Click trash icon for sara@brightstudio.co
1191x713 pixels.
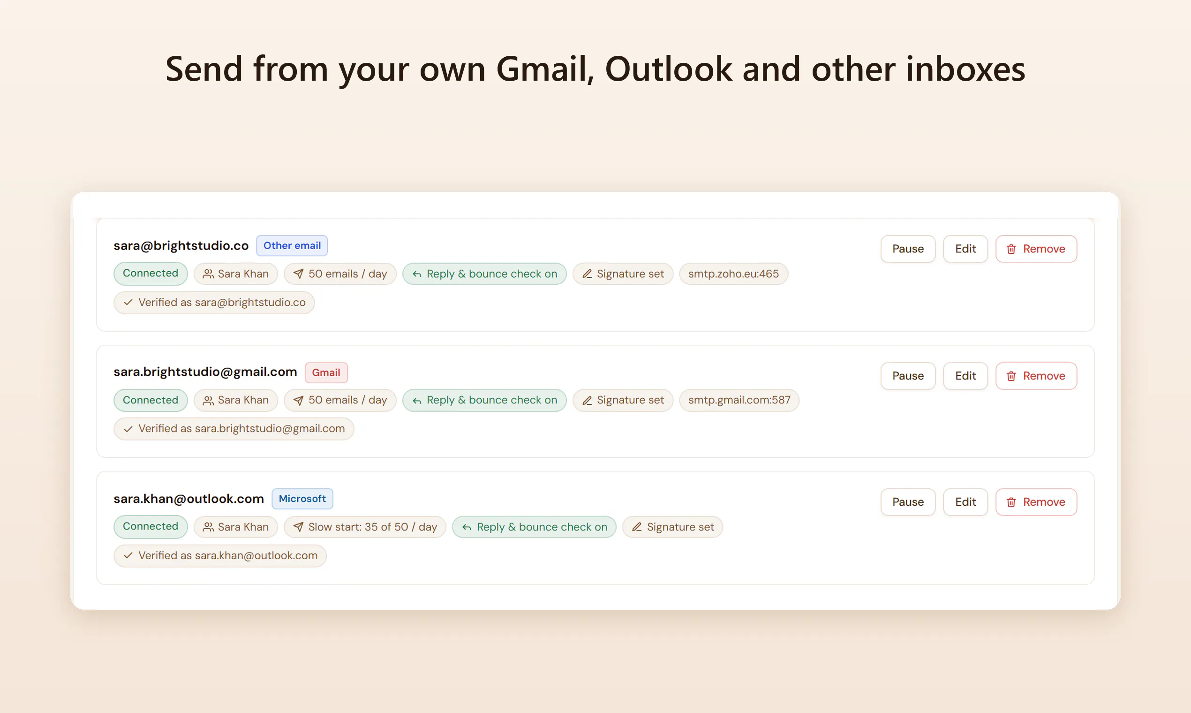click(x=1011, y=249)
